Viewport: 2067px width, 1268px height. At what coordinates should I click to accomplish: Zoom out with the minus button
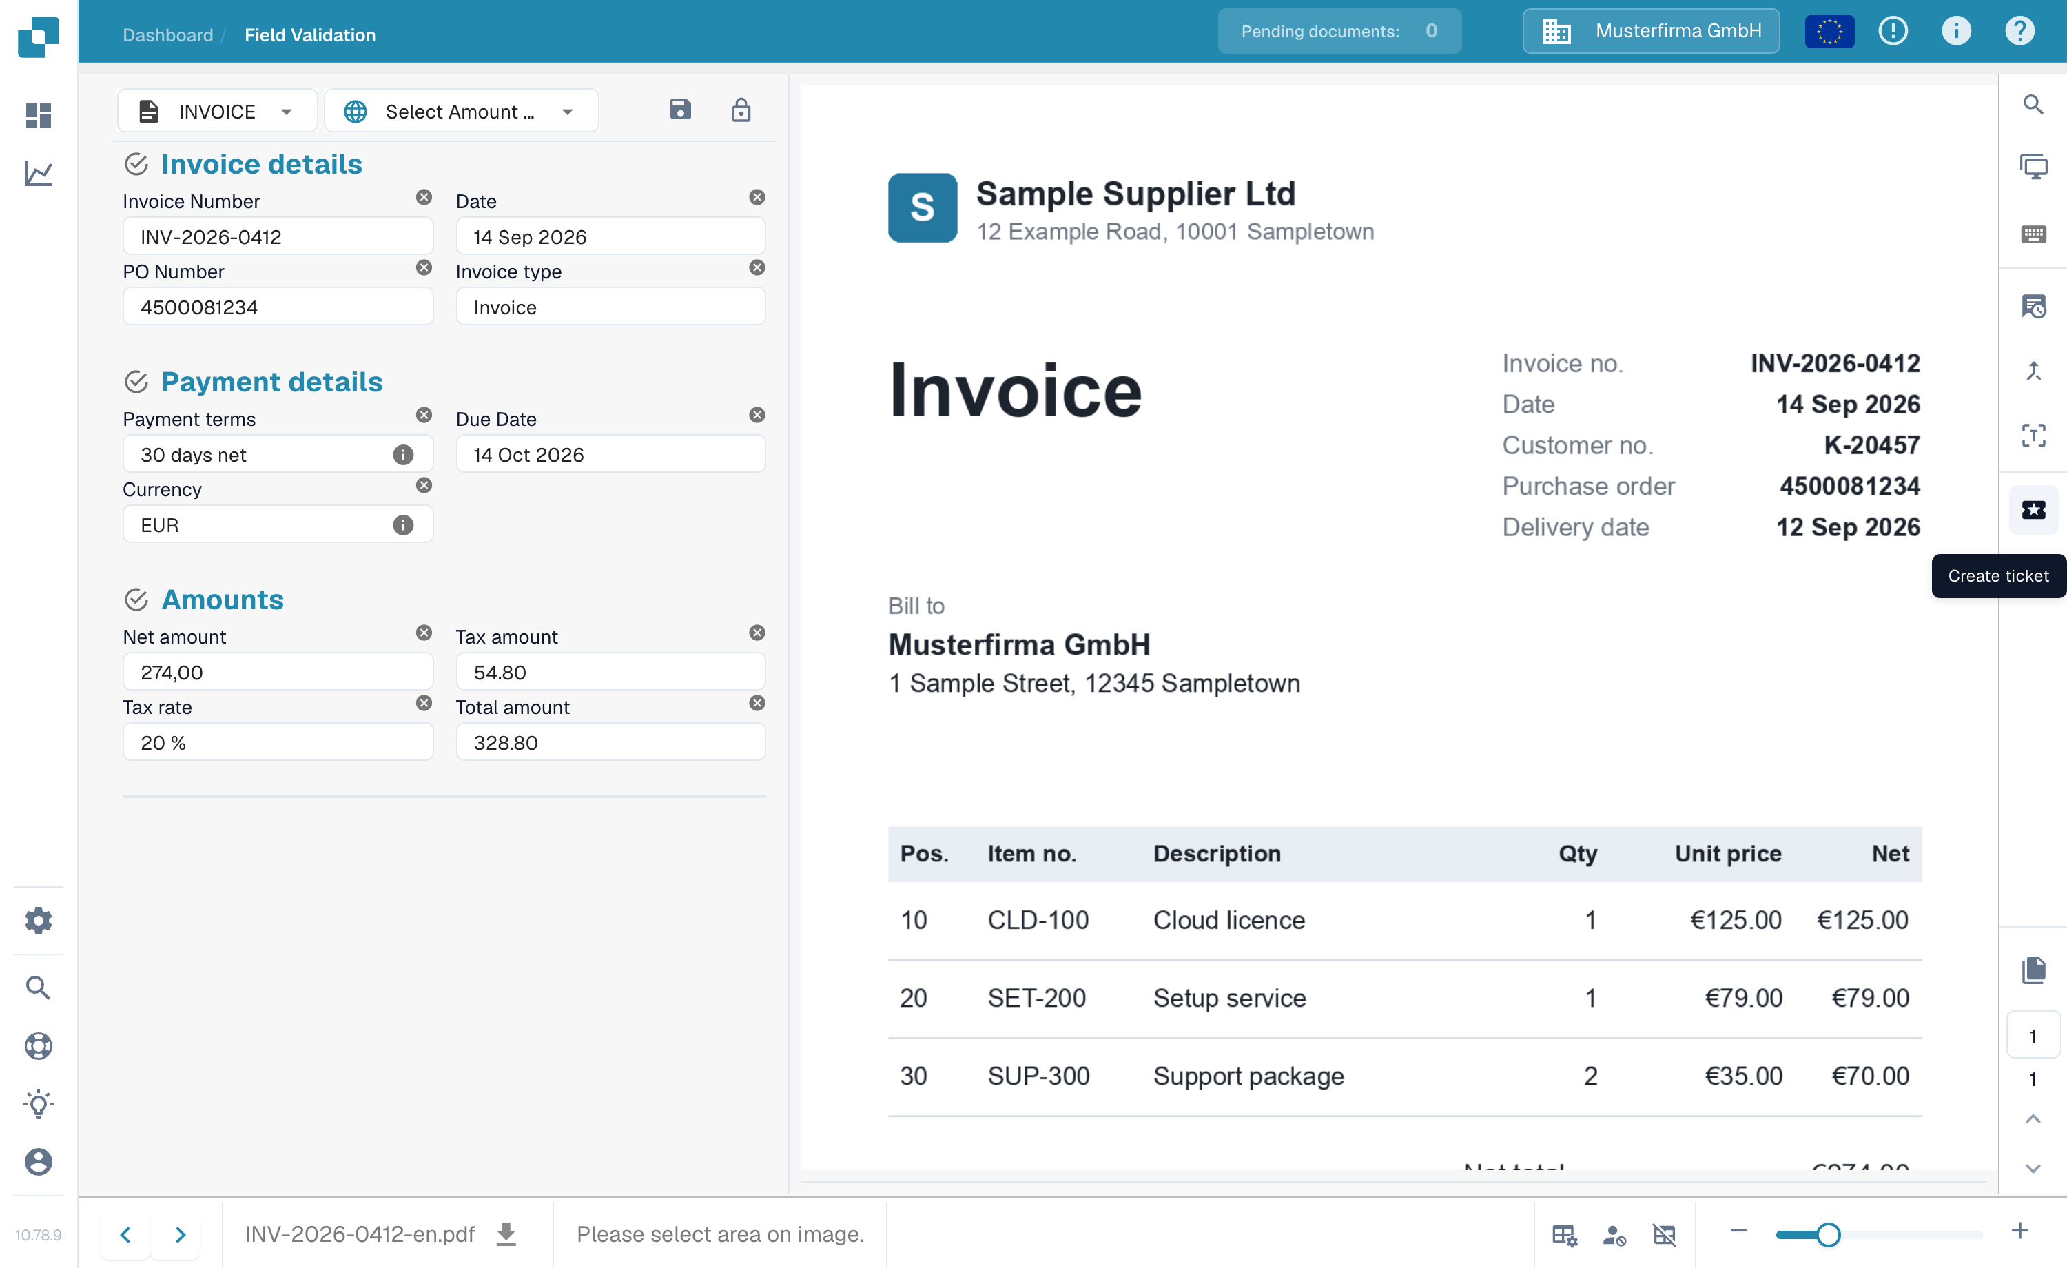[x=1738, y=1231]
